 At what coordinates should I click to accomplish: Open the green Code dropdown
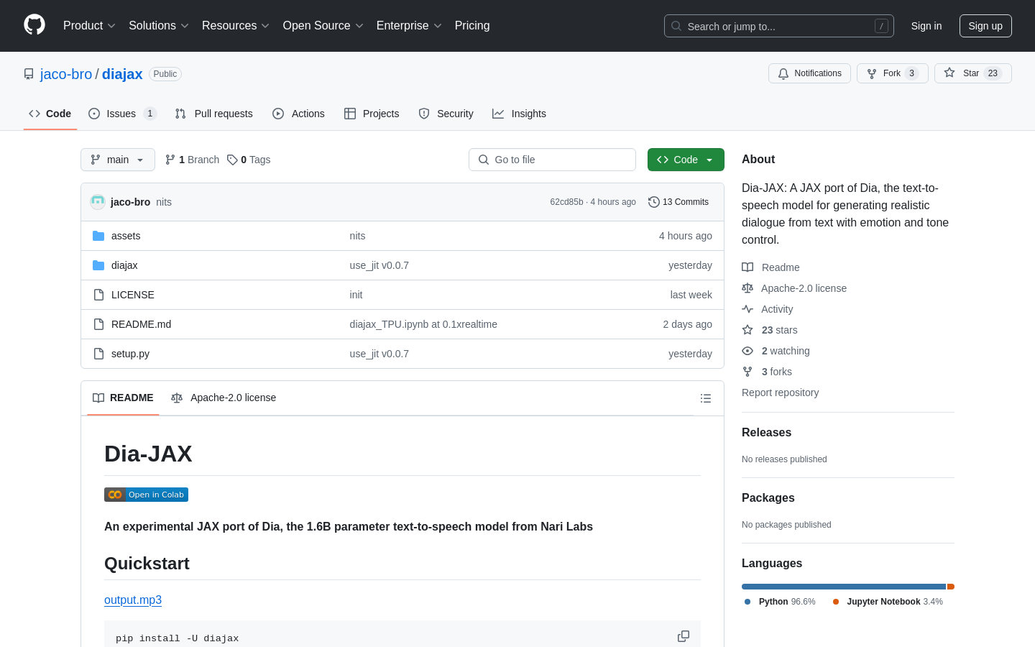[685, 160]
